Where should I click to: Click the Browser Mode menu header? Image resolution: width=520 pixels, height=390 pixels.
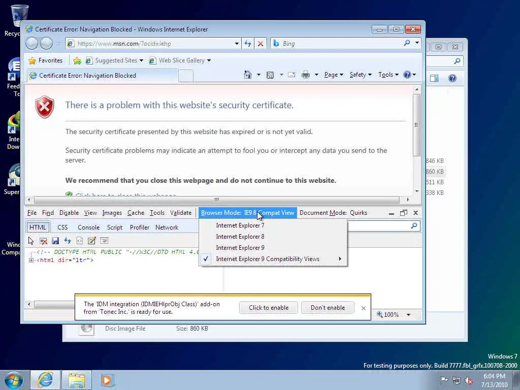coord(248,213)
